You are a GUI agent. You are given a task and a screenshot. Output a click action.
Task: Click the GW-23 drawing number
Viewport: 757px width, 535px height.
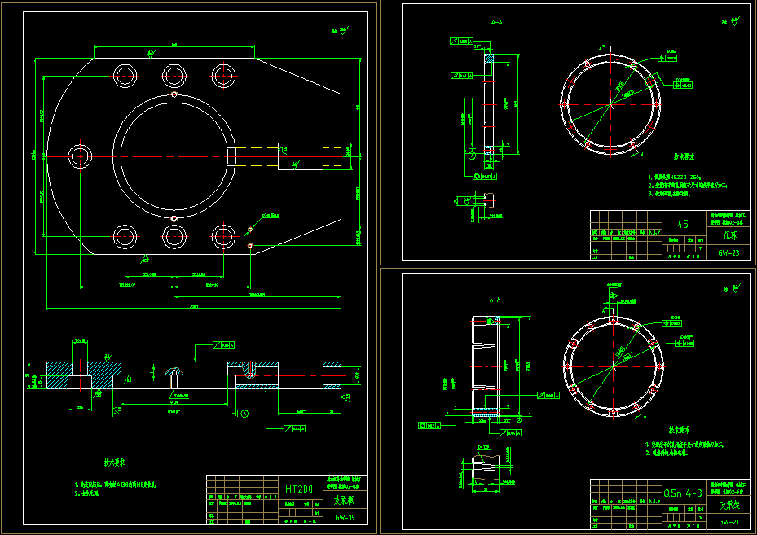(728, 252)
